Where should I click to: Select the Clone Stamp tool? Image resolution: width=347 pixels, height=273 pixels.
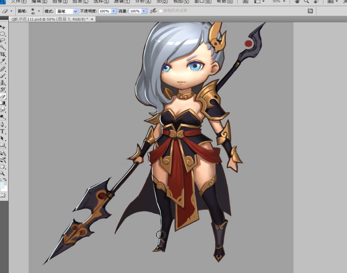coord(3,83)
